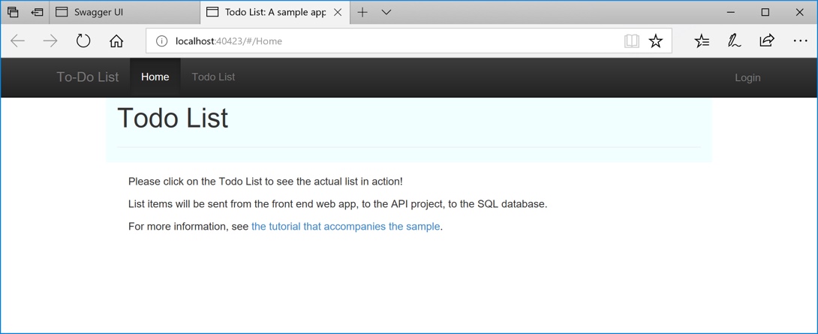Viewport: 818px width, 334px height.
Task: Go to browser Home page icon
Action: tap(116, 41)
